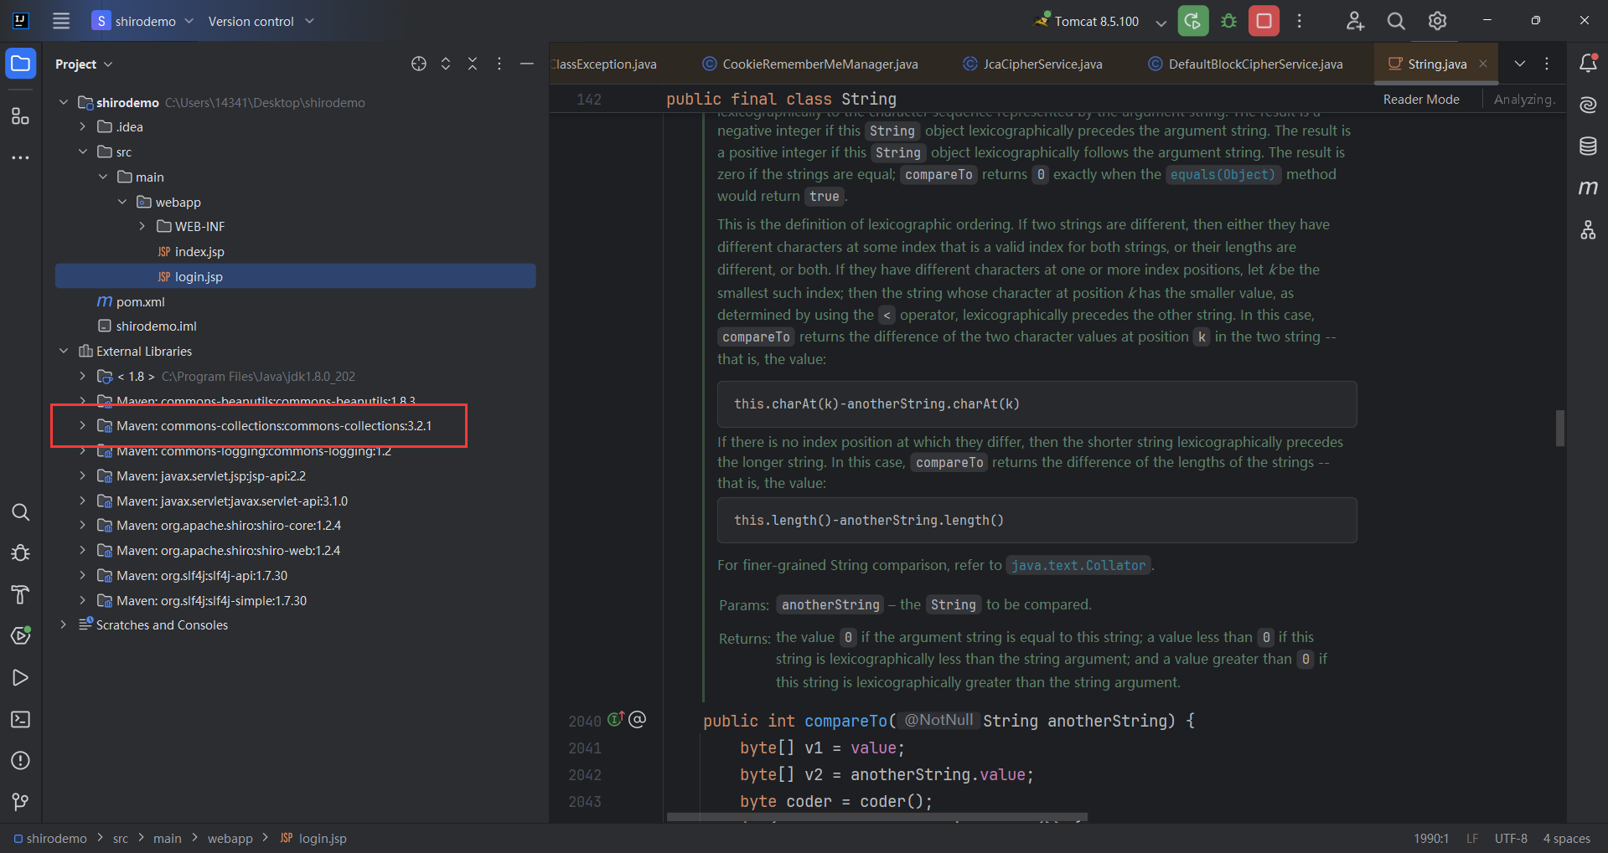The height and width of the screenshot is (853, 1608).
Task: Close the String.java tab
Action: coord(1483,64)
